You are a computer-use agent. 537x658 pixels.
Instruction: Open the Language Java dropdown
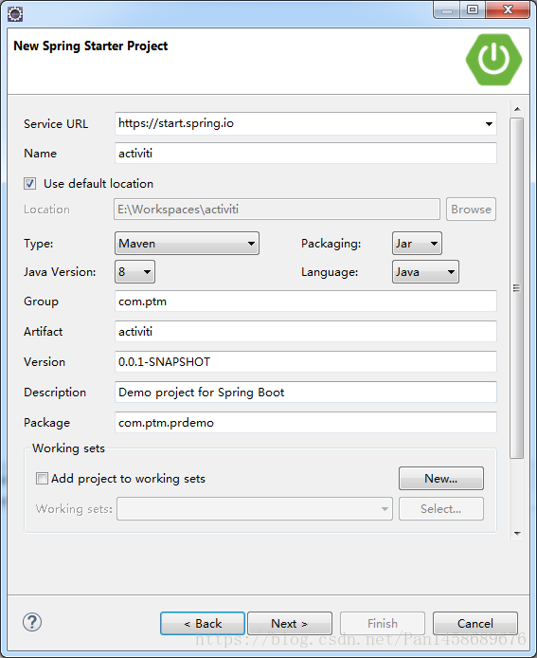coord(425,272)
